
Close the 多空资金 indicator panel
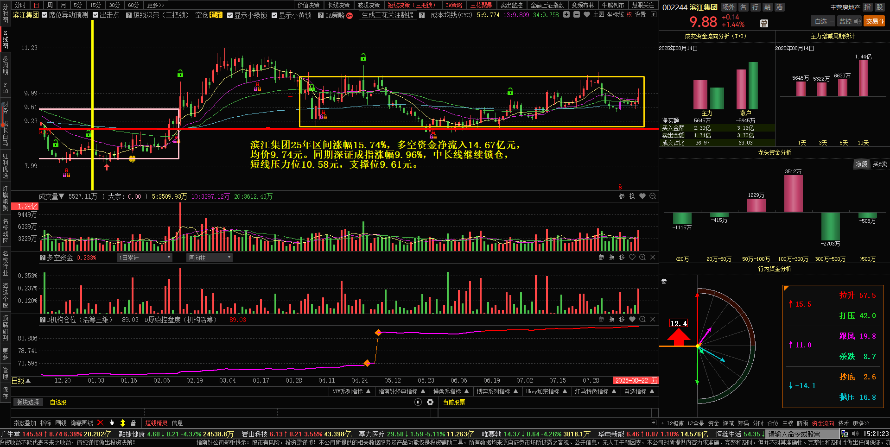[x=653, y=257]
